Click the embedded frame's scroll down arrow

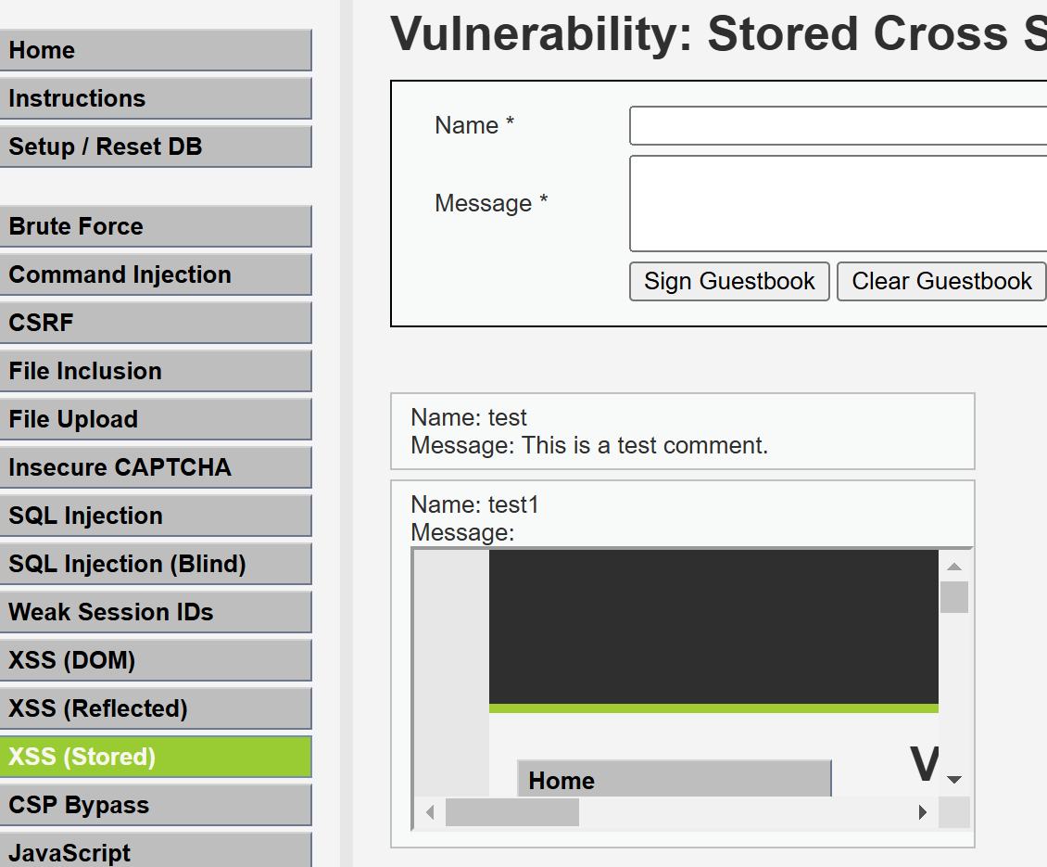(x=954, y=780)
